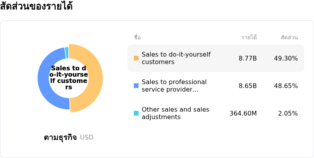Image resolution: width=314 pixels, height=158 pixels.
Task: Click the 49.30% share value
Action: (286, 59)
